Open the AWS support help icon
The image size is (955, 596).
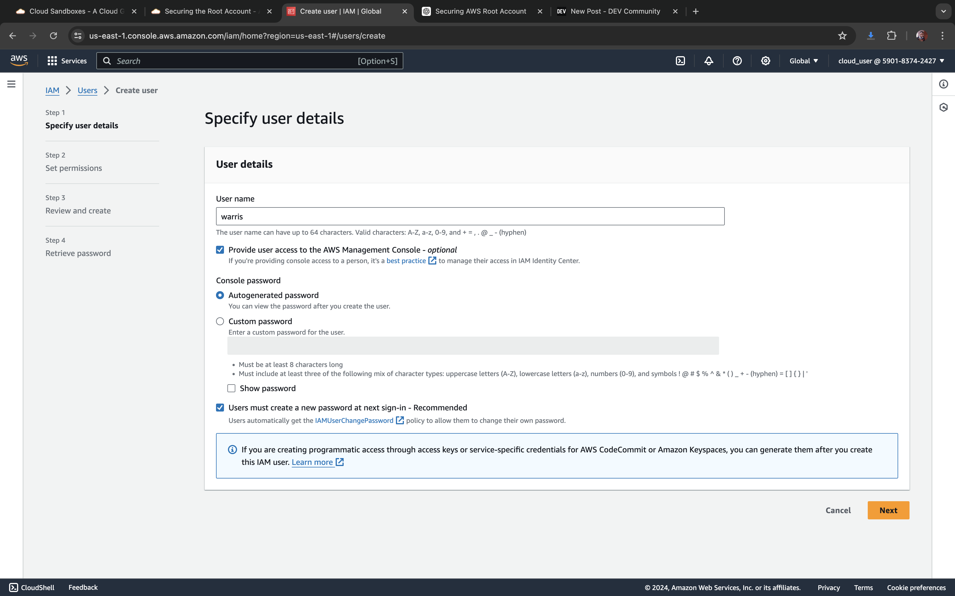click(737, 61)
